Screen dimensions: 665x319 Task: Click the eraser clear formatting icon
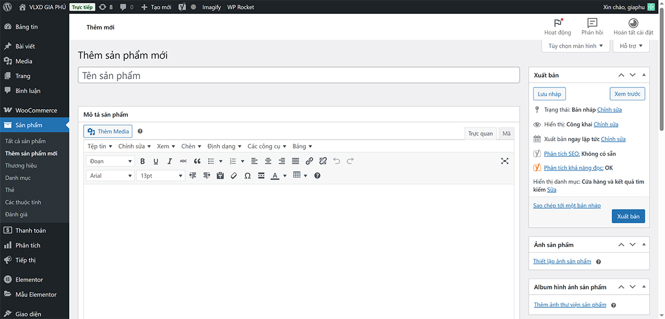tap(233, 176)
